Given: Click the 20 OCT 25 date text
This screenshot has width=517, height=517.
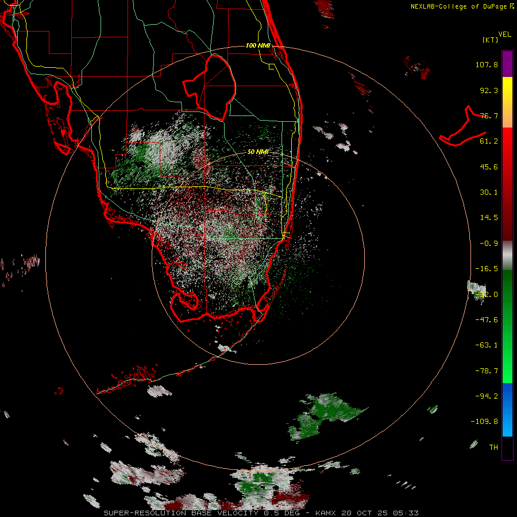Looking at the screenshot, I should [x=364, y=513].
